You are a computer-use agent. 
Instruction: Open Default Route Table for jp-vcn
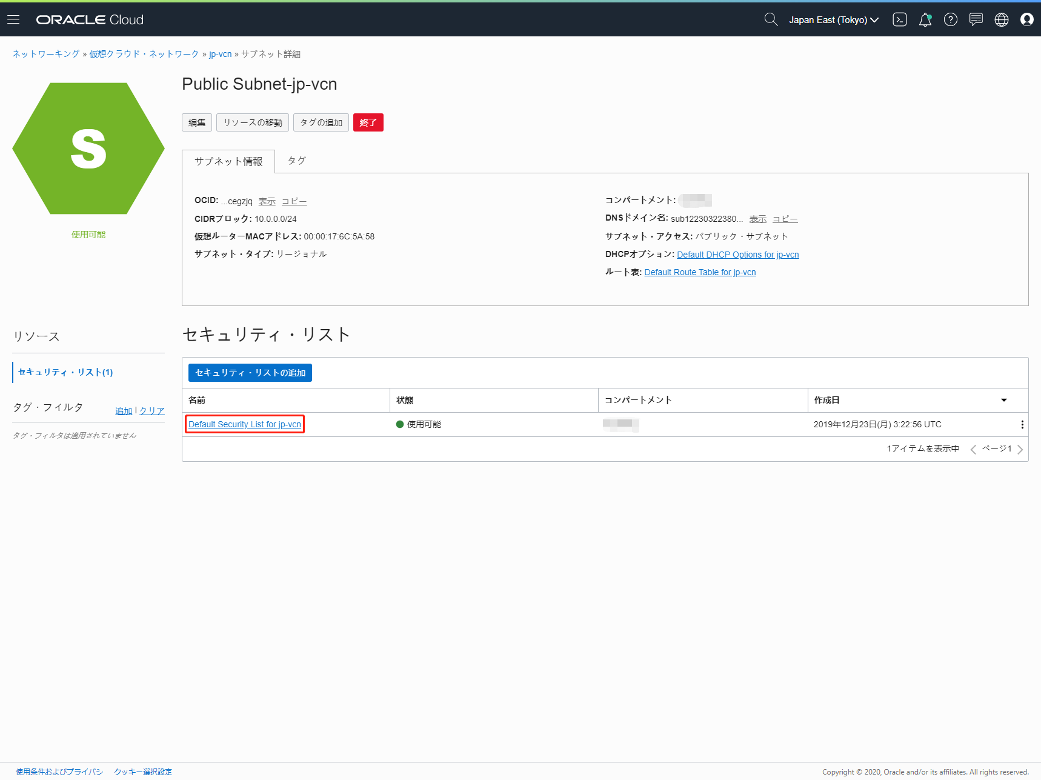click(700, 272)
